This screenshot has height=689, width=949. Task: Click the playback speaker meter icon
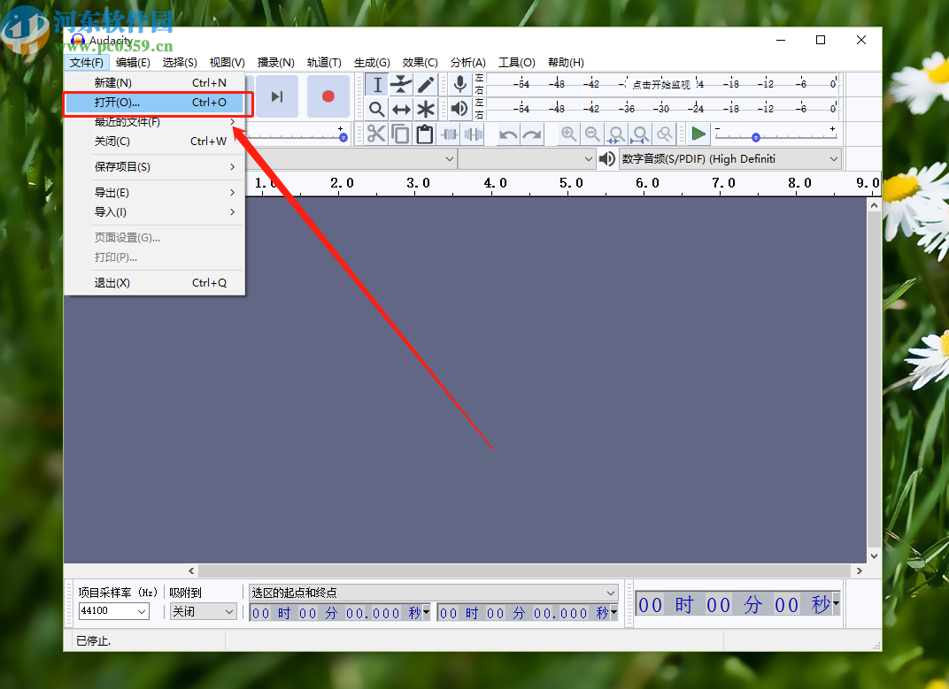pos(460,109)
